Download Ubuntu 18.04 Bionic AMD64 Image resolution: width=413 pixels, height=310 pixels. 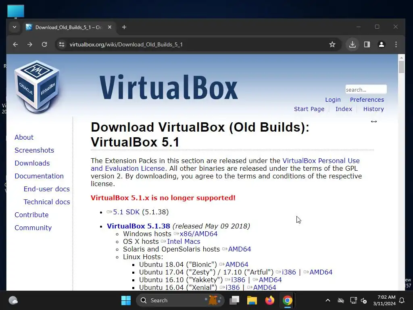click(x=237, y=264)
